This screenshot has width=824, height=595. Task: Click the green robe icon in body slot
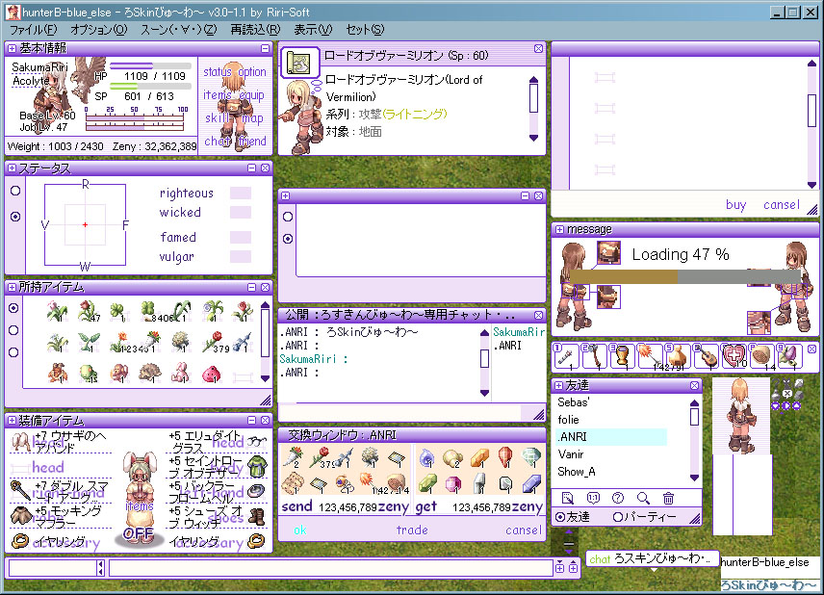[257, 466]
